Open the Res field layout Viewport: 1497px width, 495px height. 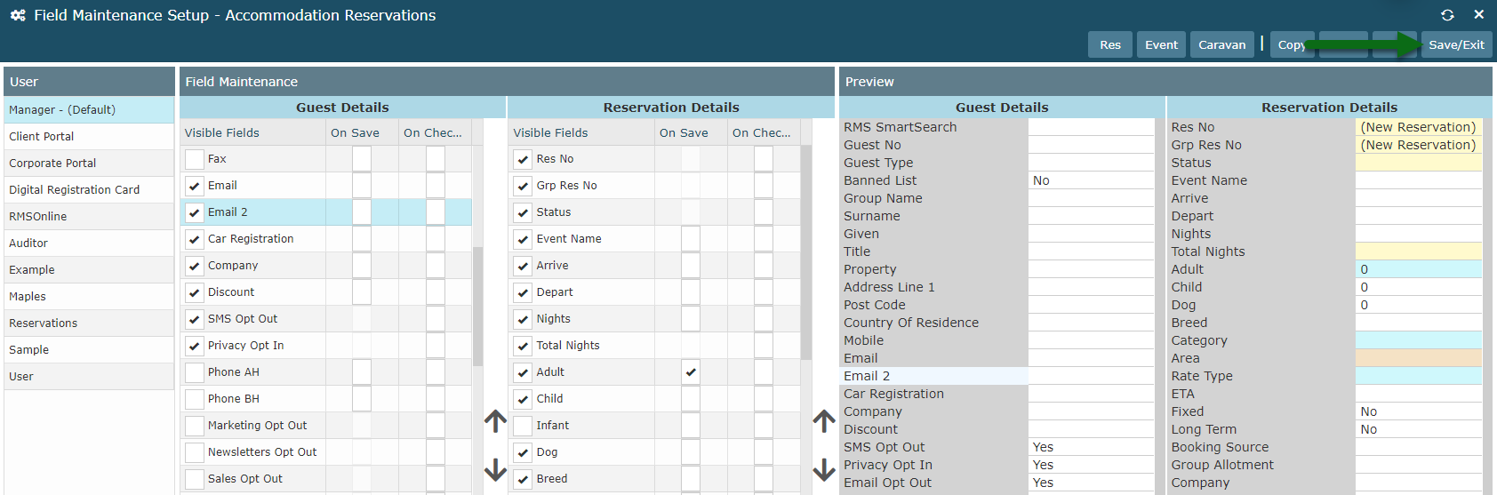1110,44
